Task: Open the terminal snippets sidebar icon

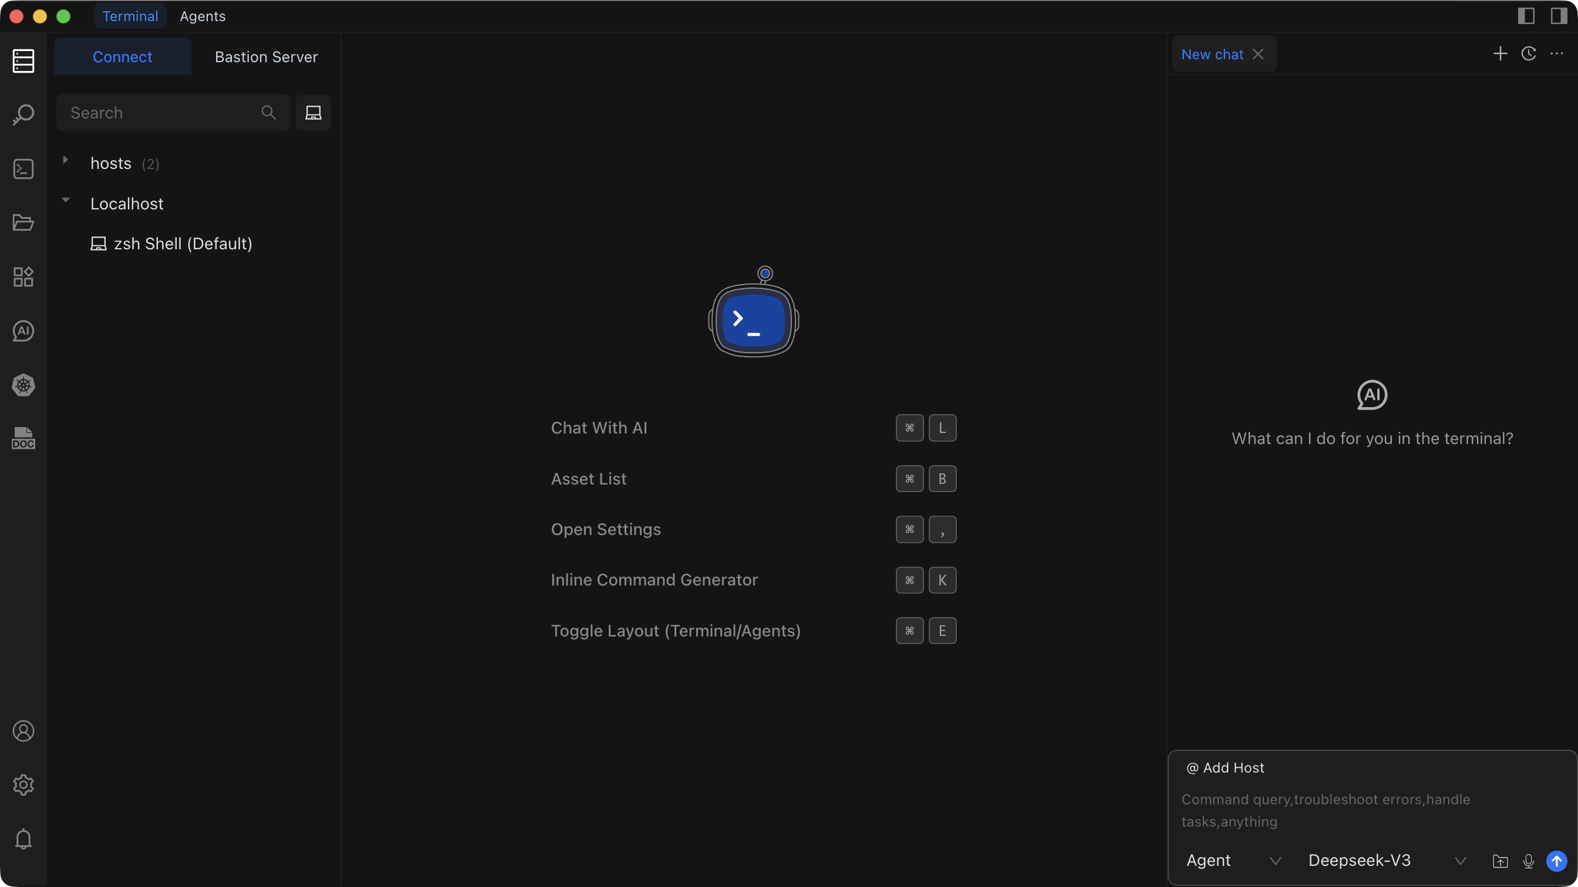Action: 23,169
